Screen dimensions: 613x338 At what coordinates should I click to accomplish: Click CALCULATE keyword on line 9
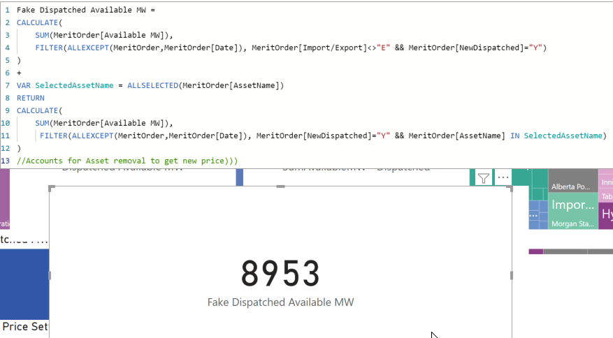pyautogui.click(x=37, y=110)
